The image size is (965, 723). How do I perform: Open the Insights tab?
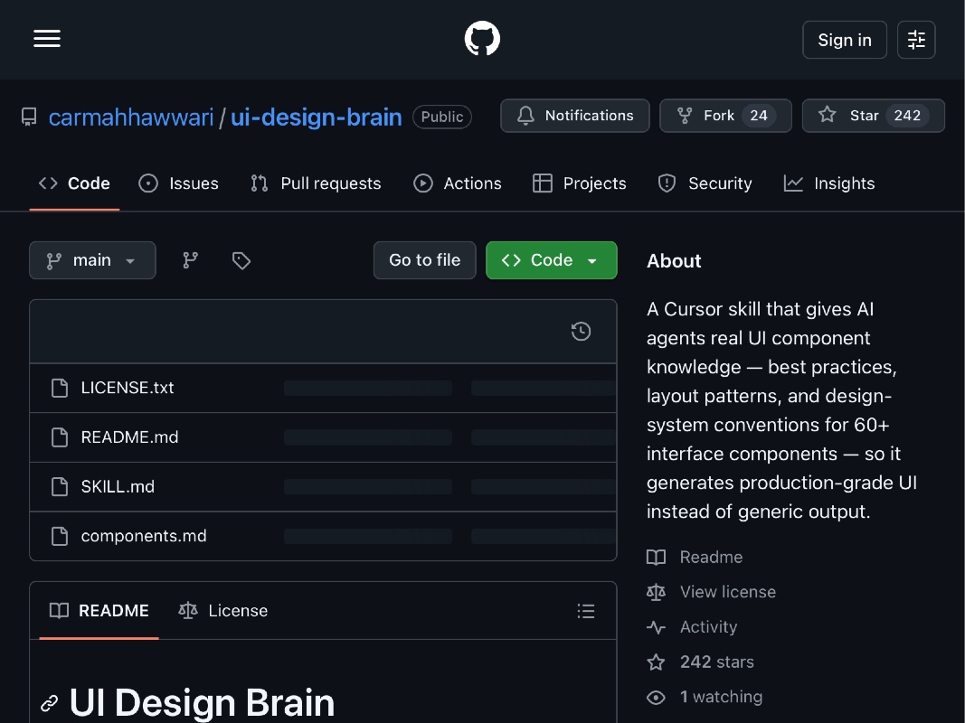[829, 183]
